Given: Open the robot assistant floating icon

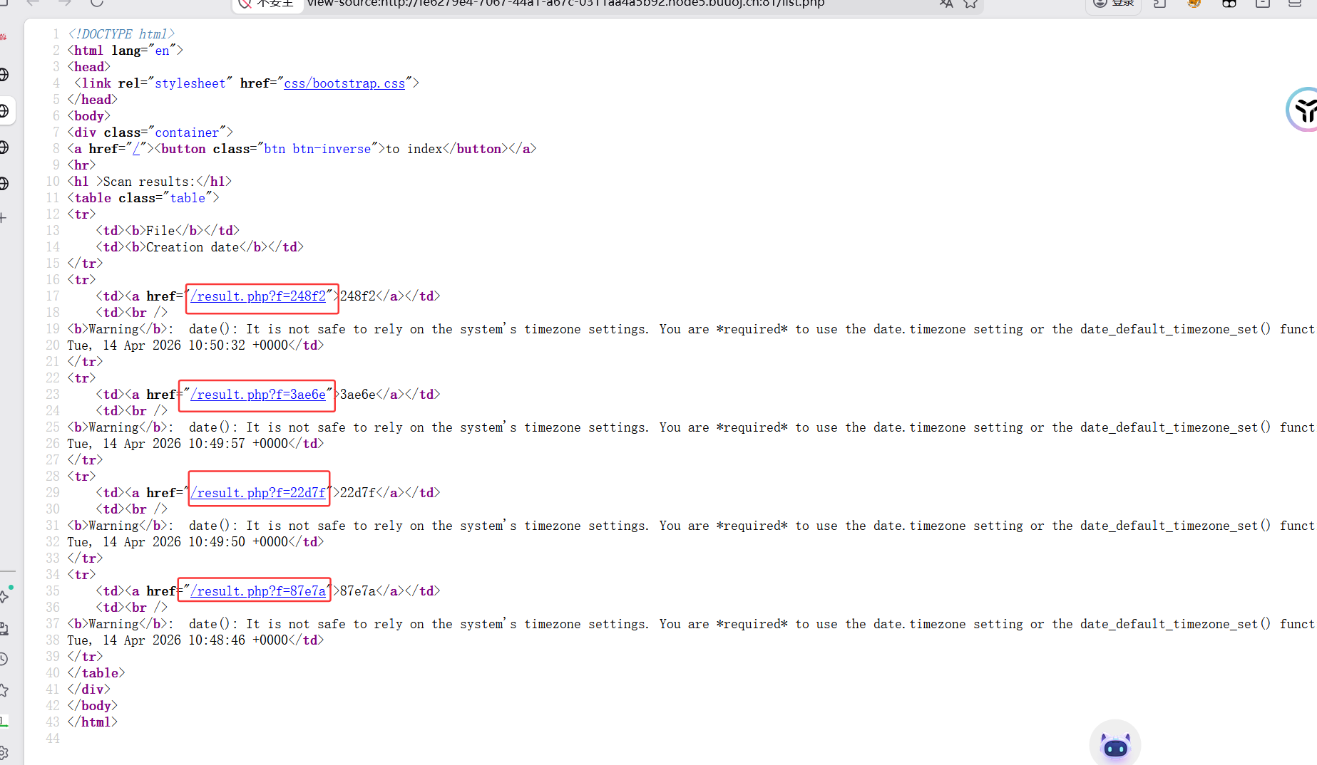Looking at the screenshot, I should 1114,746.
